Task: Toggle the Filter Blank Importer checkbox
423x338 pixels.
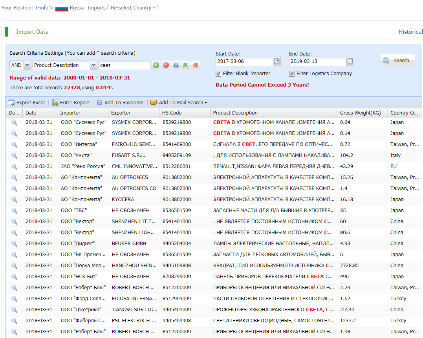Action: tap(218, 74)
